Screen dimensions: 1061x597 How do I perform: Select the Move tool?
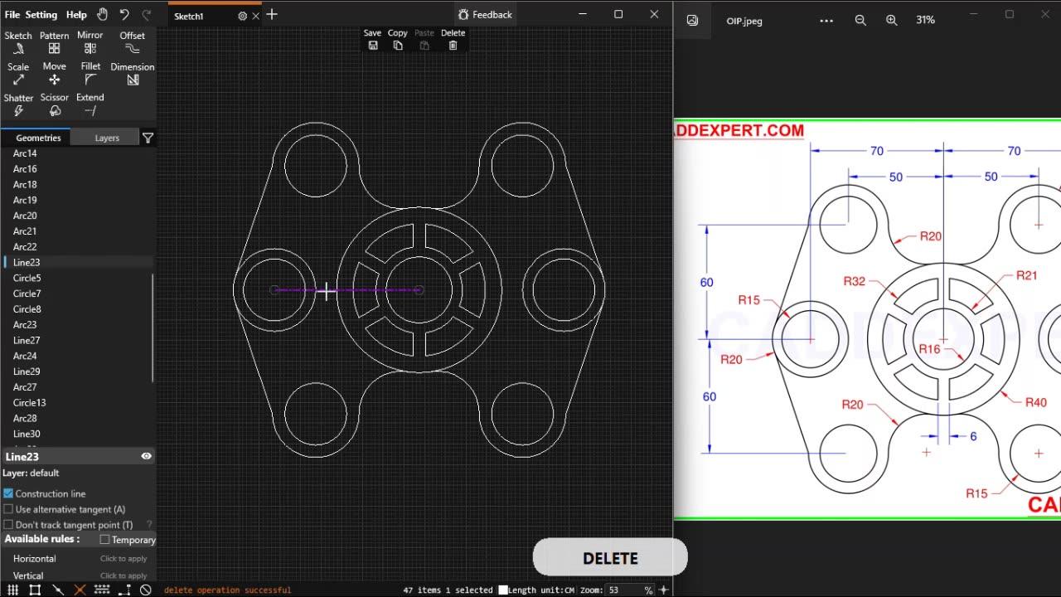coord(54,74)
